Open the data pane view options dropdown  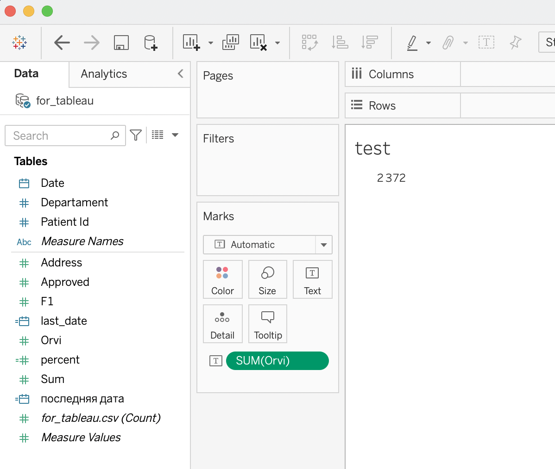(175, 135)
